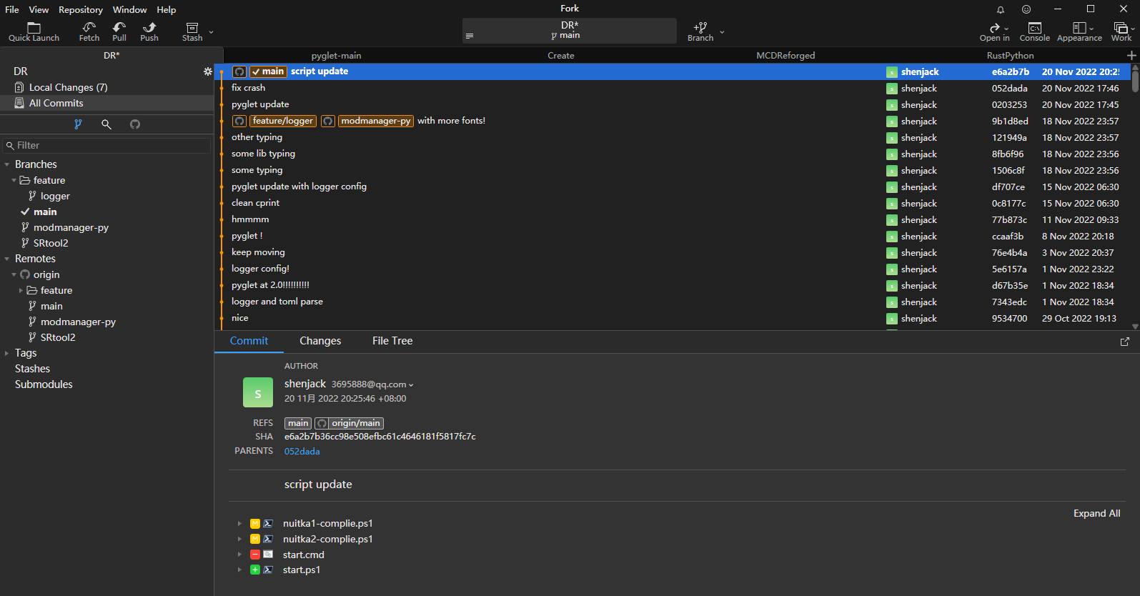1140x596 pixels.
Task: Open the Repository menu
Action: [x=80, y=9]
